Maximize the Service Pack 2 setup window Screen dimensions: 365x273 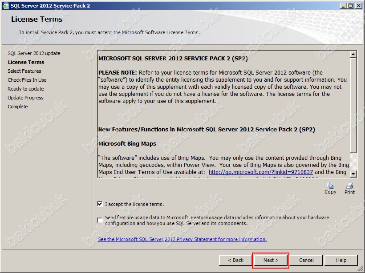350,6
